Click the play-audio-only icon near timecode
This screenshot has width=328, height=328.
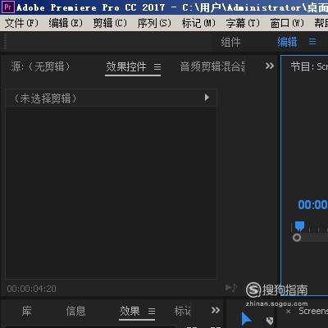pyautogui.click(x=230, y=288)
